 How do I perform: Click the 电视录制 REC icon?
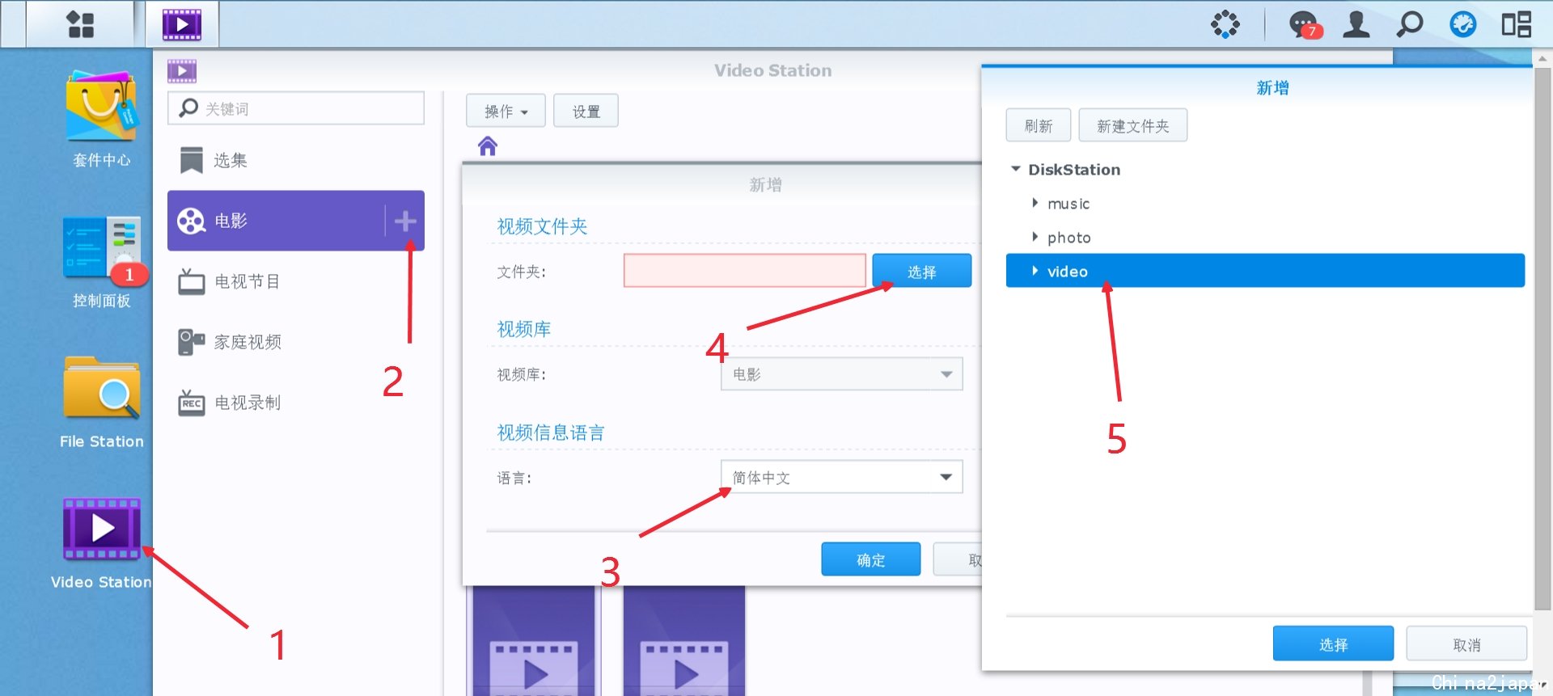pos(191,402)
